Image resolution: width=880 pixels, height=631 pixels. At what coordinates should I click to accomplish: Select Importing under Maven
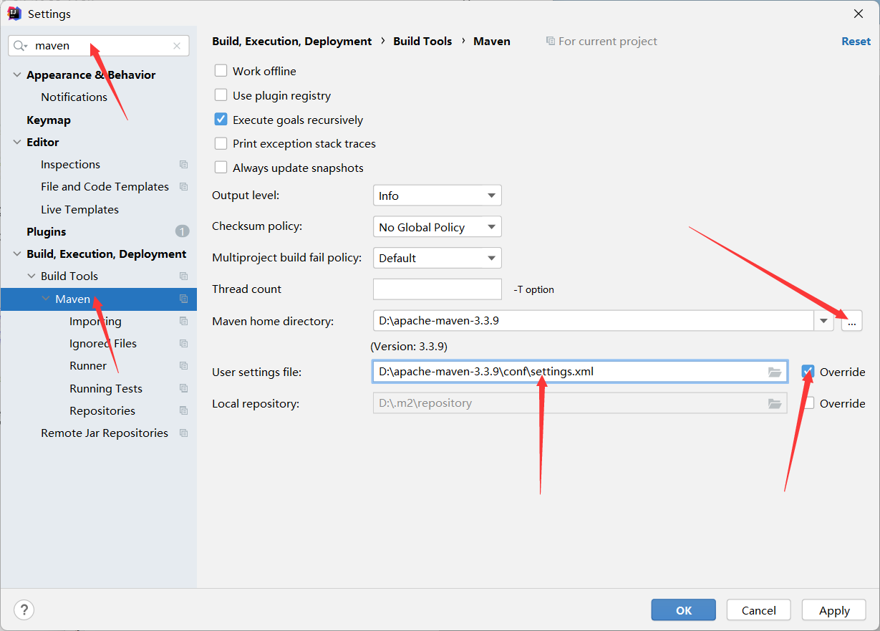pyautogui.click(x=95, y=321)
